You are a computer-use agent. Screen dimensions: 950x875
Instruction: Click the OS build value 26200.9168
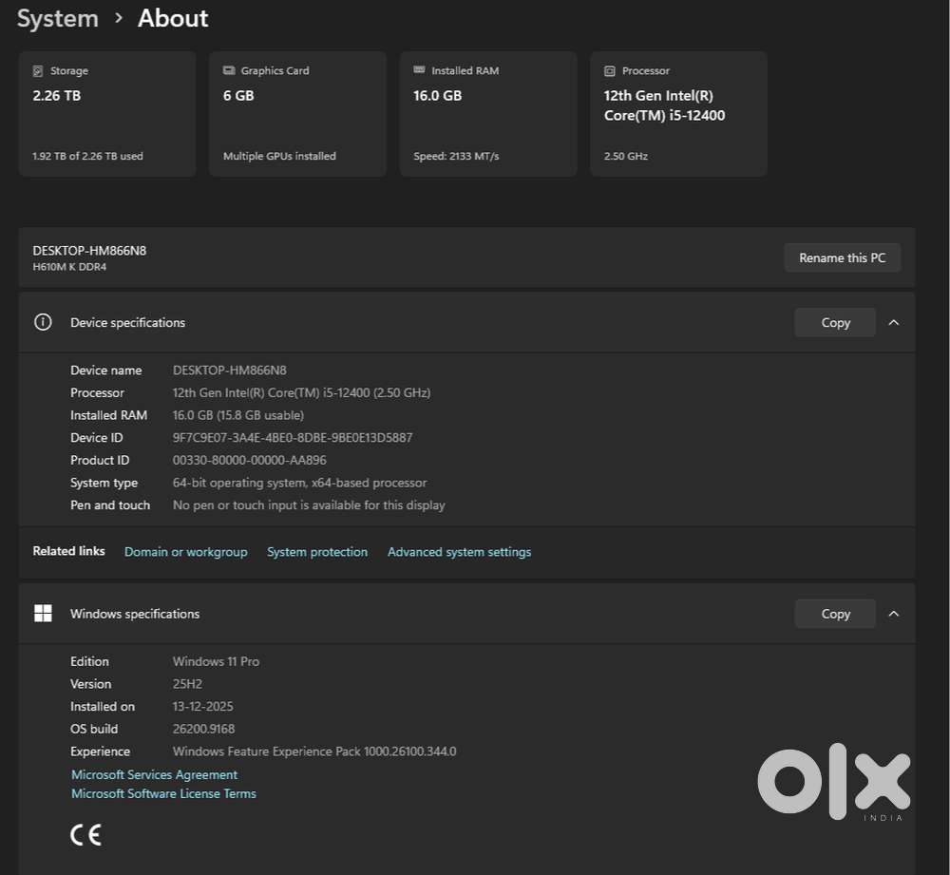203,729
